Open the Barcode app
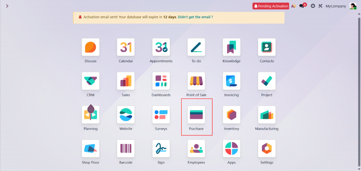This screenshot has height=171, width=361. click(x=126, y=149)
